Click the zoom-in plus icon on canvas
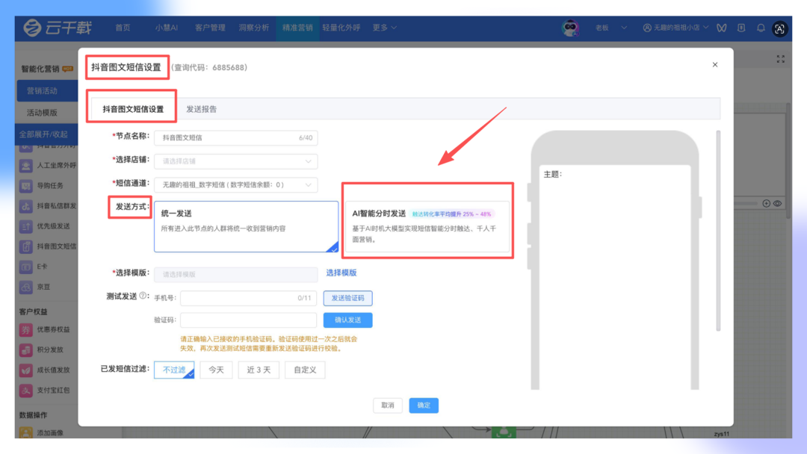The height and width of the screenshot is (454, 807). 767,204
